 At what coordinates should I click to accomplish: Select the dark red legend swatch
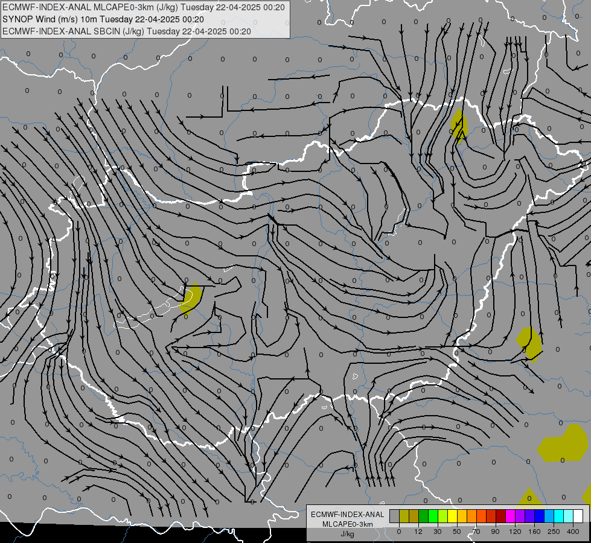(501, 516)
